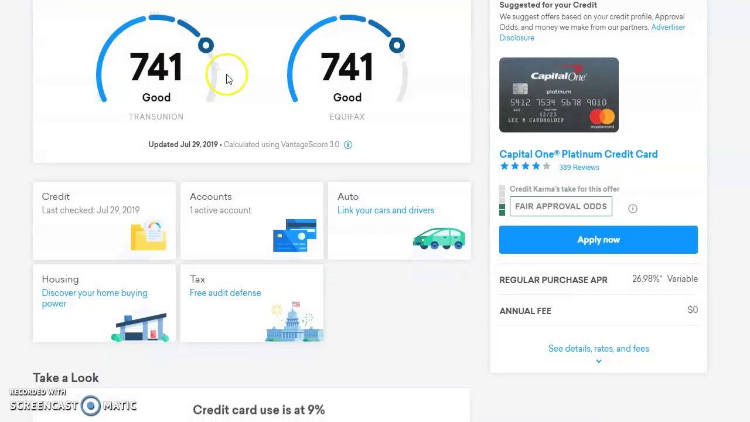Click 1 active account text
Image resolution: width=750 pixels, height=422 pixels.
point(220,210)
